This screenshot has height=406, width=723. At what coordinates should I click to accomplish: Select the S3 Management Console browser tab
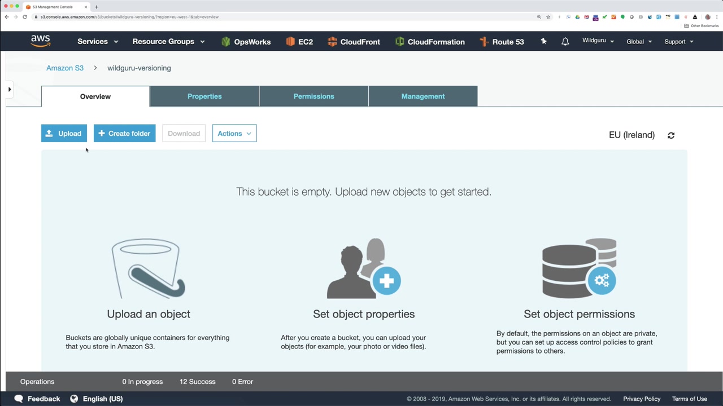(x=56, y=7)
